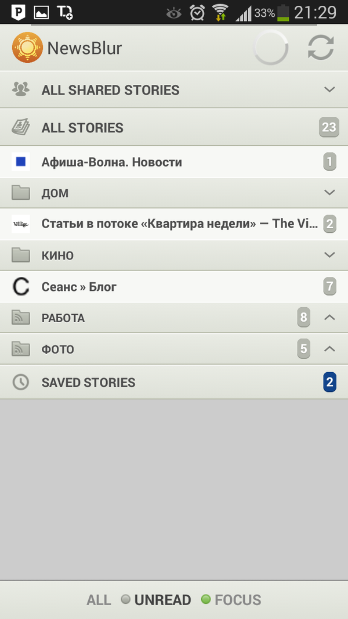
Task: Collapse the ФОТО folder
Action: [329, 349]
